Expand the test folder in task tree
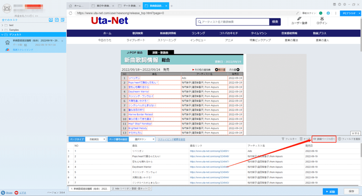362x196 pixels. 2,25
